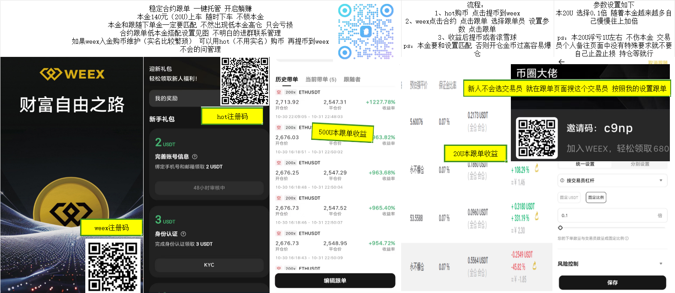675x293 pixels.
Task: Select the +1227.78% return value
Action: coord(381,102)
